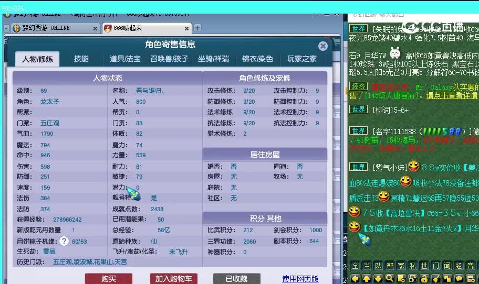Click the 三界功绩 value 2060

[249, 242]
